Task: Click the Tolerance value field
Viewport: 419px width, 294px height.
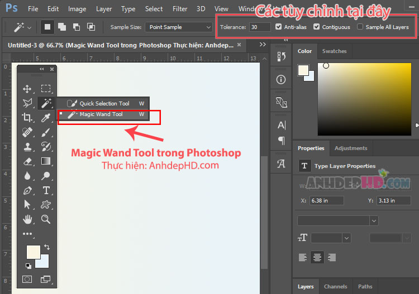Action: coord(260,27)
